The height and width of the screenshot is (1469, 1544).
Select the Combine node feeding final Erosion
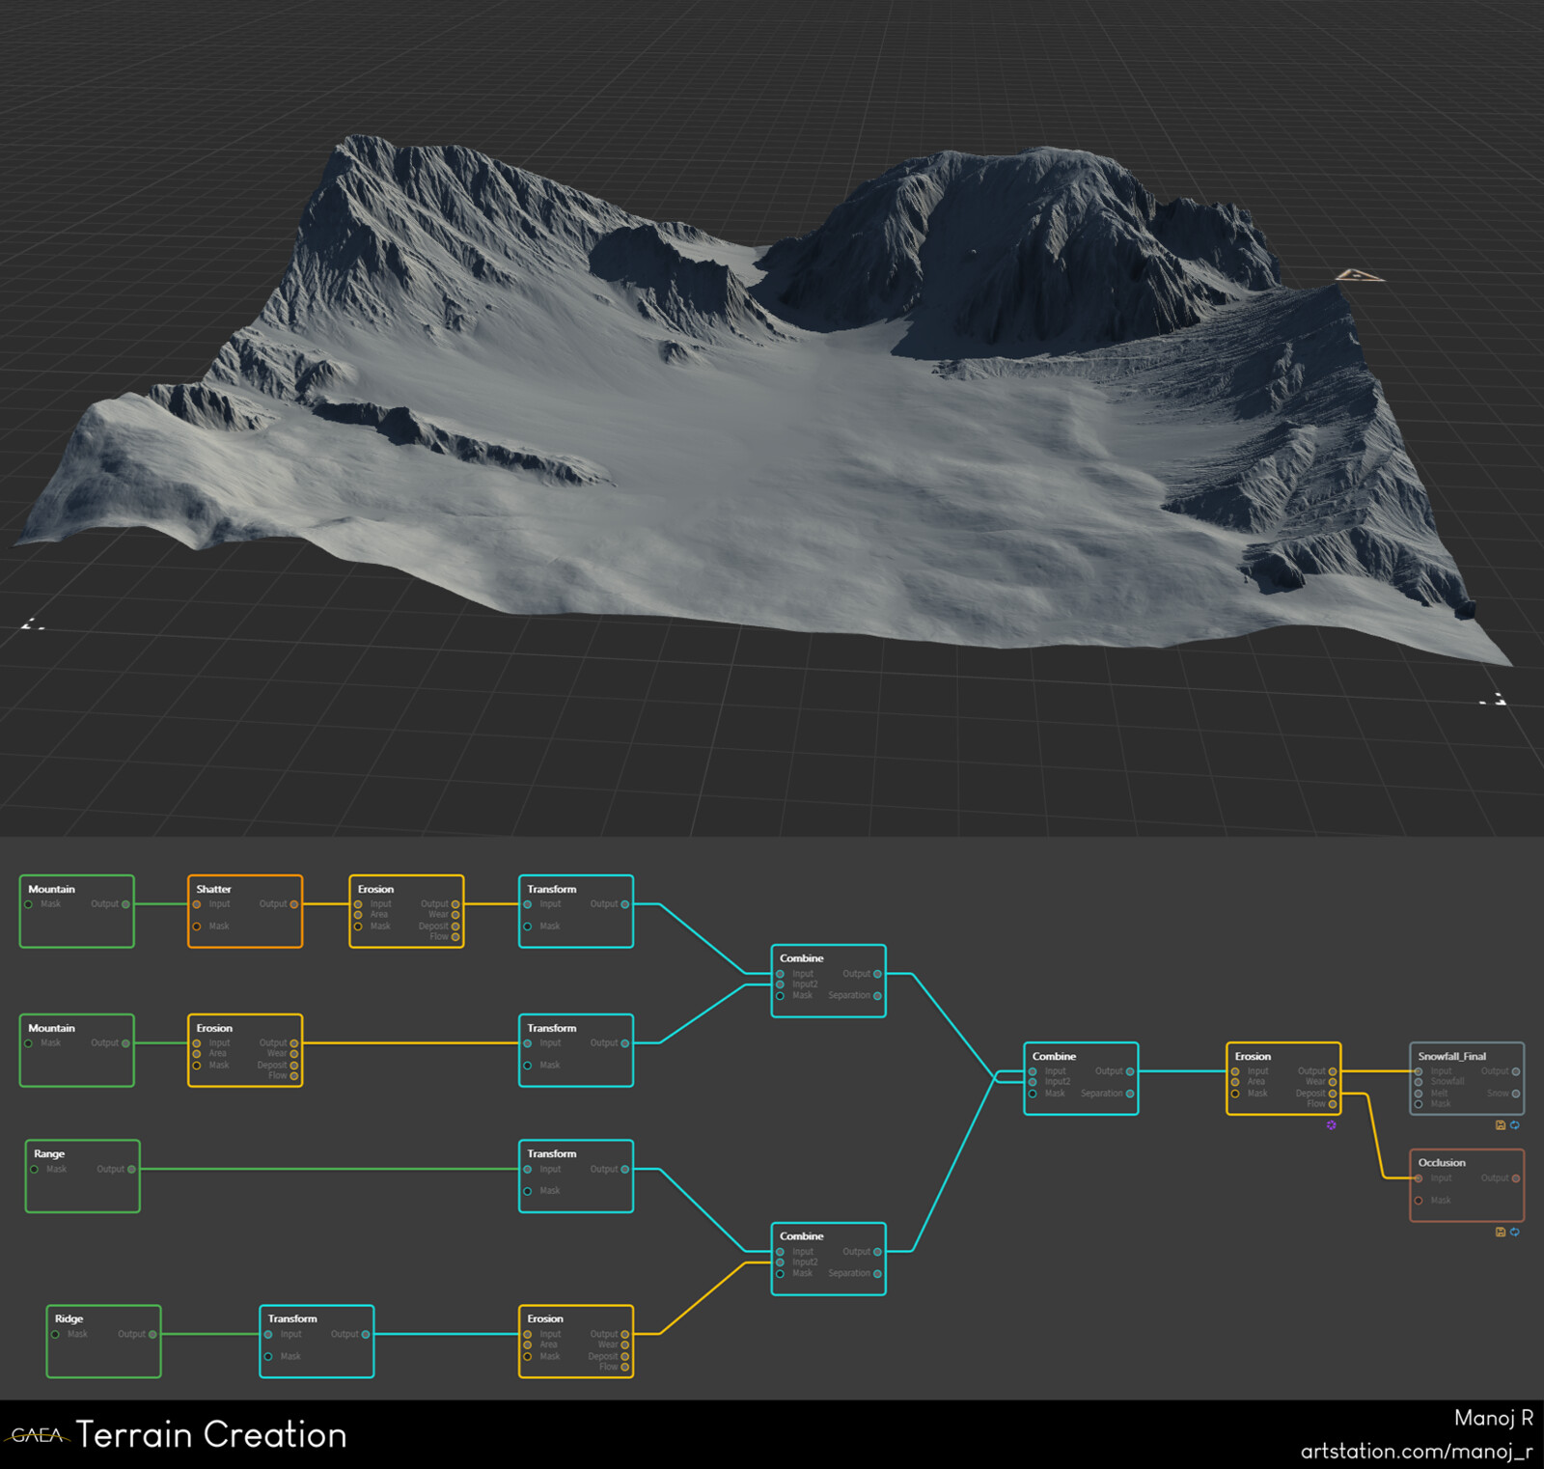coord(1081,1079)
